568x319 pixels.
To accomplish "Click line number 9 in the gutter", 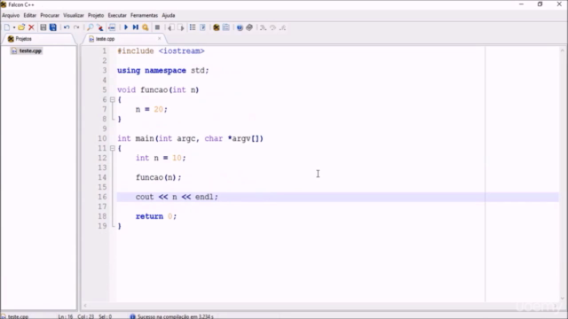I will pos(105,128).
